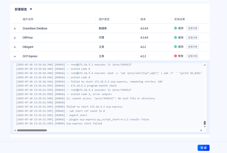Click log line 'sub start ref count to 0'
This screenshot has width=227, height=153.
pyautogui.click(x=61, y=111)
